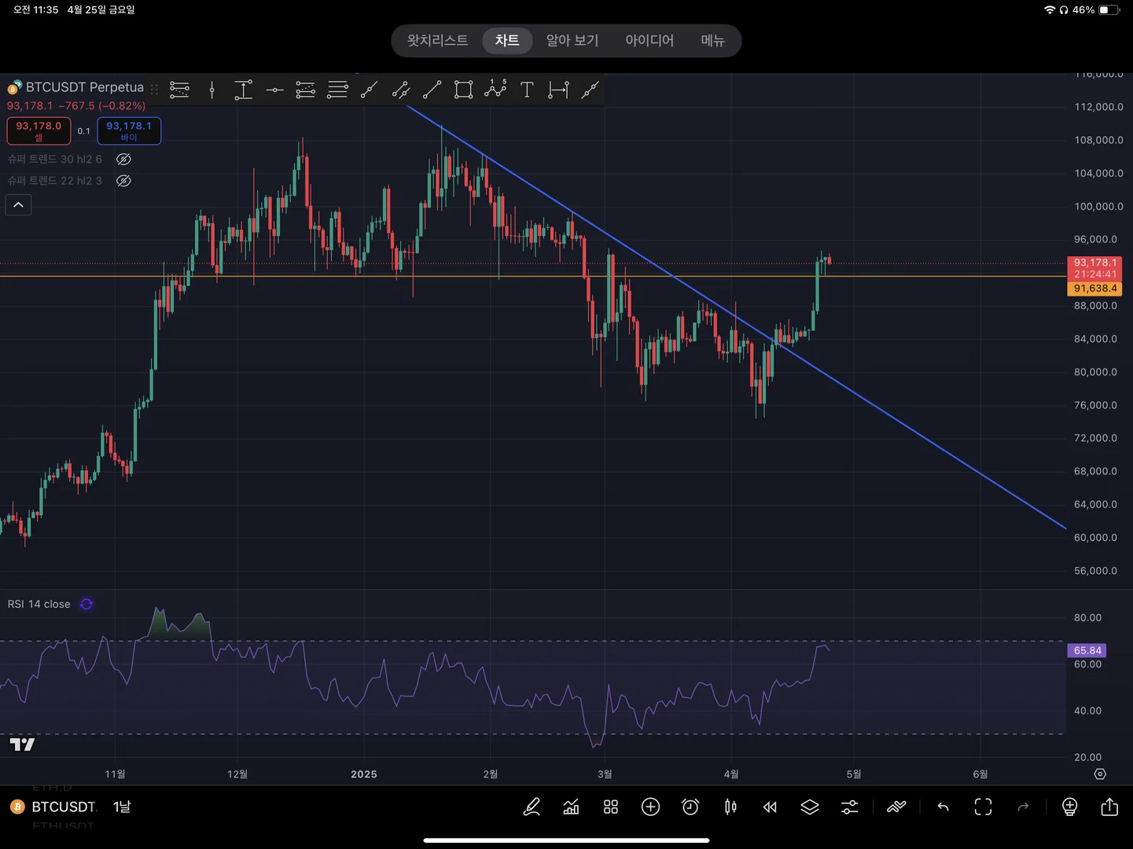Activate the text annotation tool
Viewport: 1133px width, 849px height.
(x=527, y=90)
